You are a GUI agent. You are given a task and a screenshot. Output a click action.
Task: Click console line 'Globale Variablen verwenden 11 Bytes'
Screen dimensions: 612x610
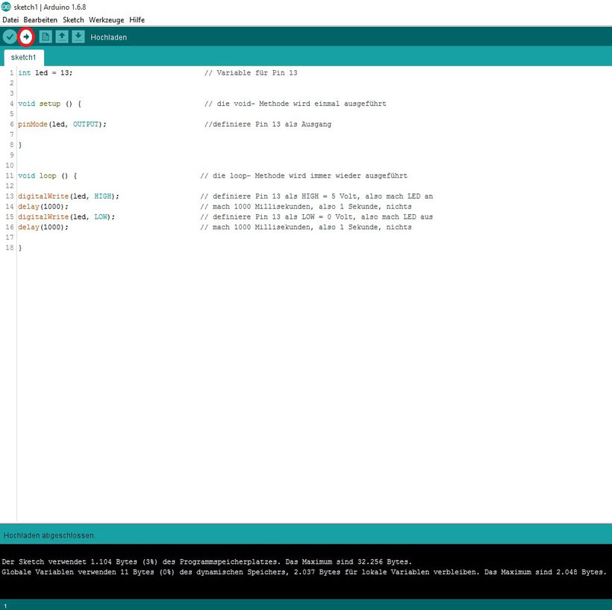304,572
